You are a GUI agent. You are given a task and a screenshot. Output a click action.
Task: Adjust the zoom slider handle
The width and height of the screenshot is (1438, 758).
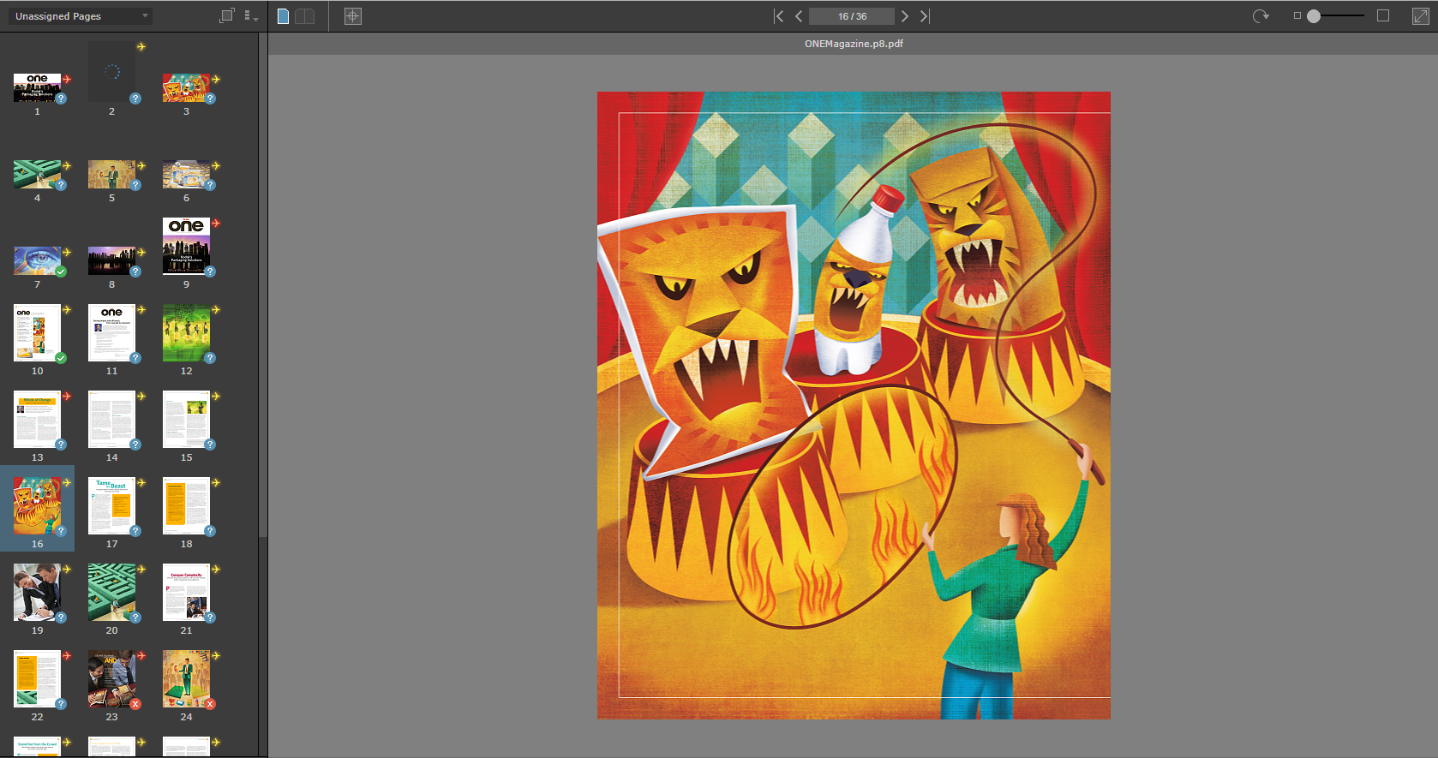pyautogui.click(x=1314, y=16)
